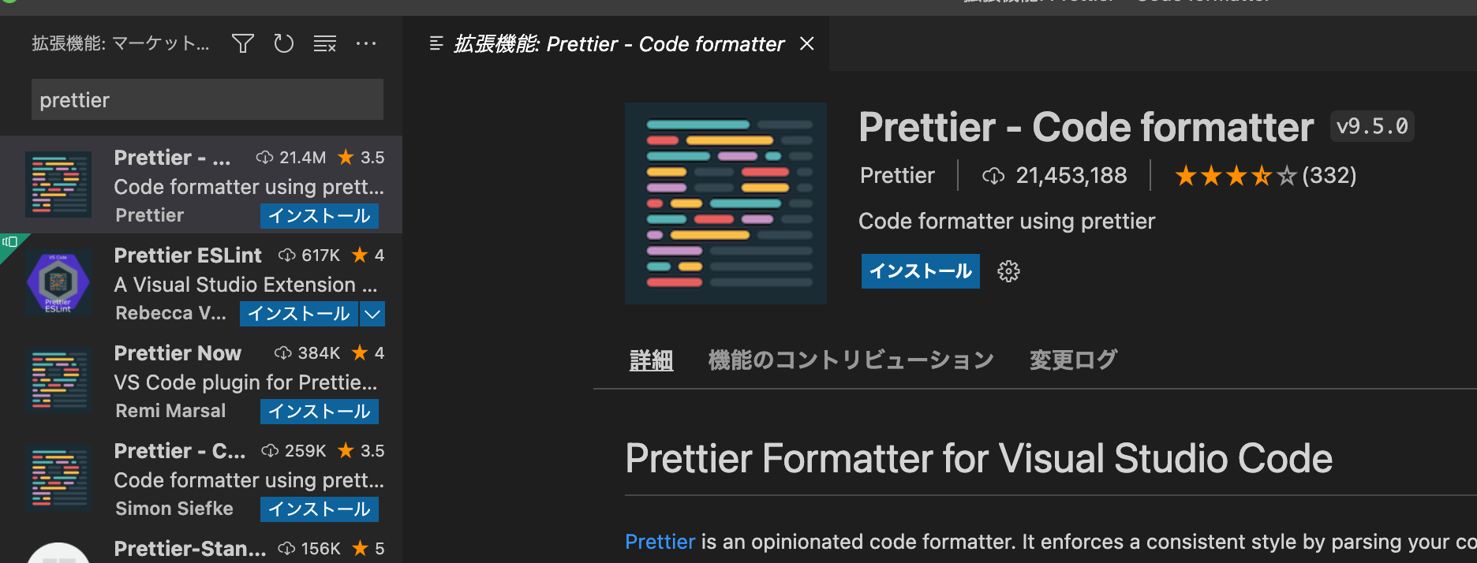Screen dimensions: 1477x563
Task: Click the v9.5.0 version badge
Action: click(x=1372, y=126)
